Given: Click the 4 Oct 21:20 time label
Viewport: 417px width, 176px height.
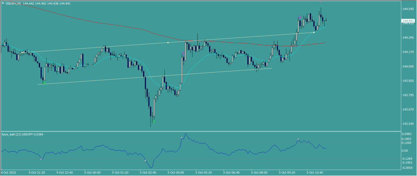Looking at the screenshot, I should pyautogui.click(x=37, y=172).
